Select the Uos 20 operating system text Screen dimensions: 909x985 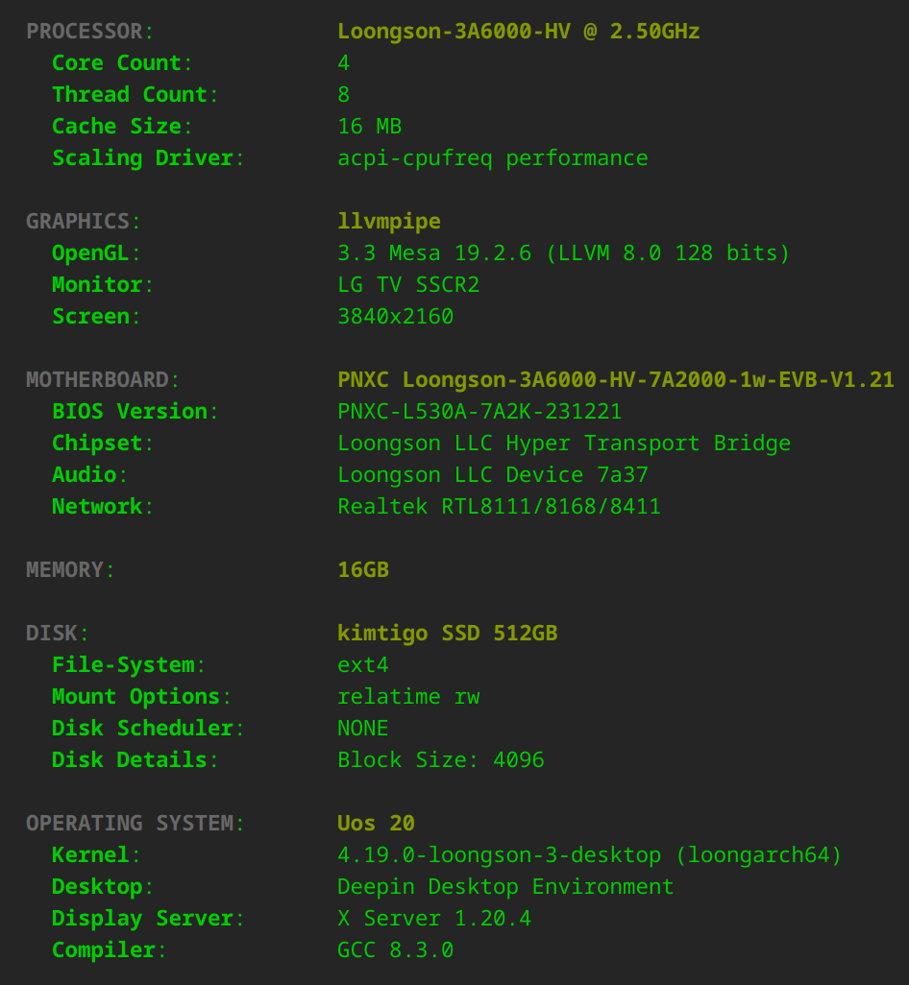pos(376,824)
